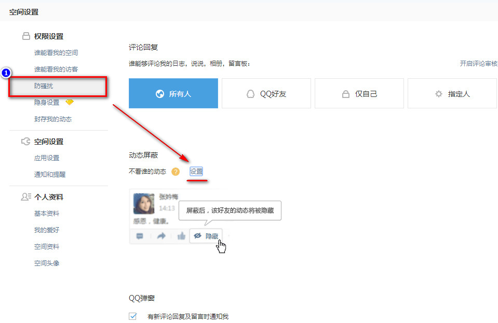Click the gear icon on 指定人 option
The height and width of the screenshot is (323, 498).
(439, 94)
